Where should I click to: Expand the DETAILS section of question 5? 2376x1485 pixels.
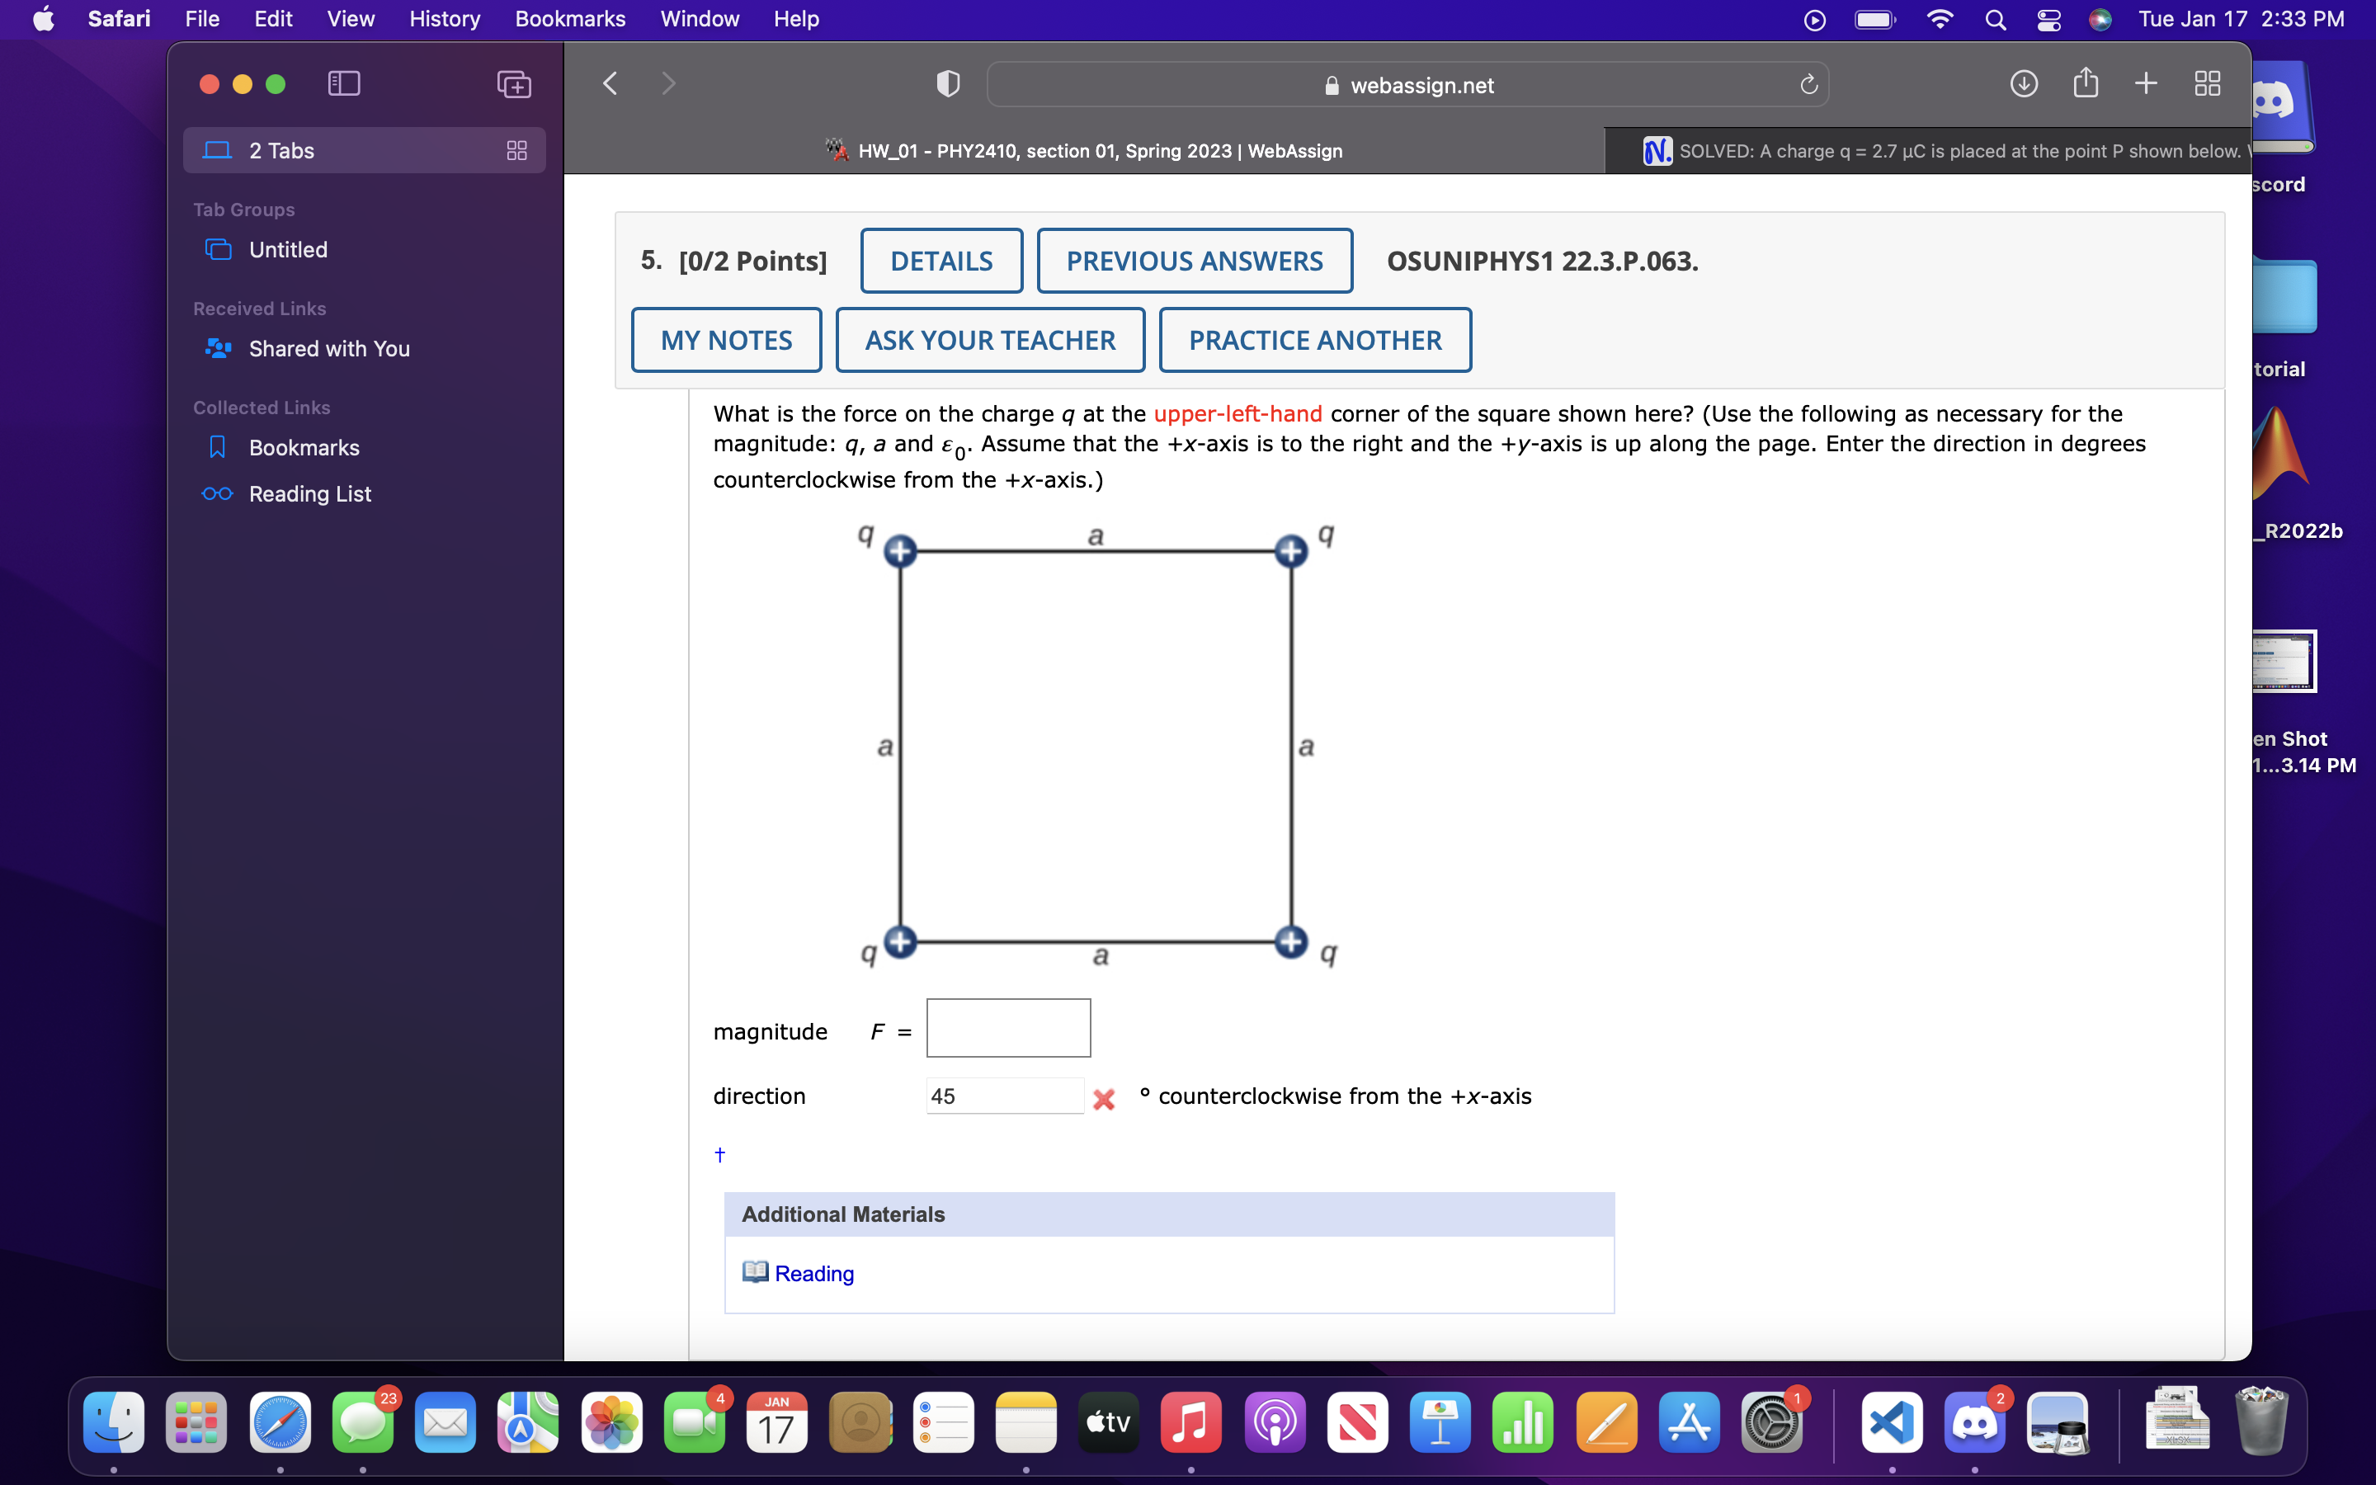(940, 260)
